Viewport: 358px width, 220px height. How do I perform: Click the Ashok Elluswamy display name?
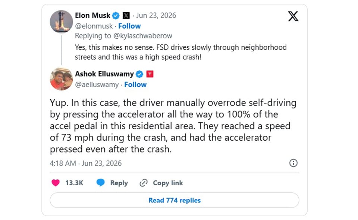[x=104, y=74]
